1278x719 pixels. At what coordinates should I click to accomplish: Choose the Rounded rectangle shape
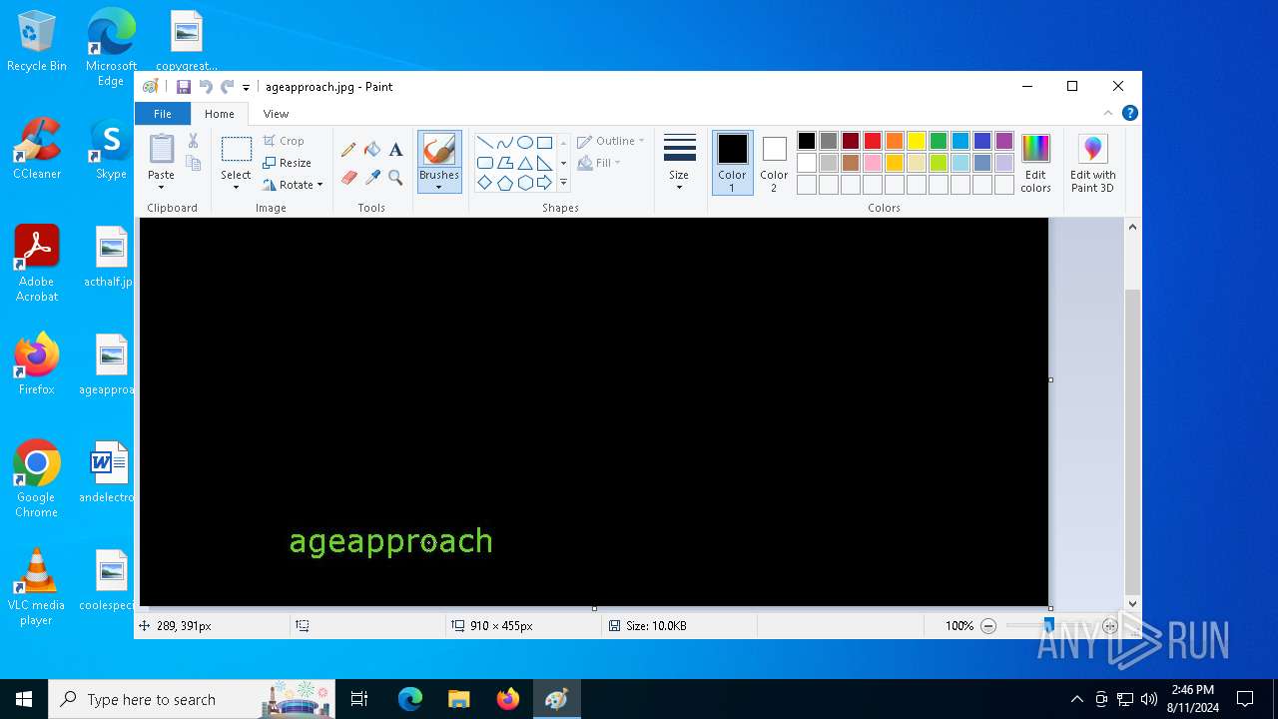pos(484,163)
